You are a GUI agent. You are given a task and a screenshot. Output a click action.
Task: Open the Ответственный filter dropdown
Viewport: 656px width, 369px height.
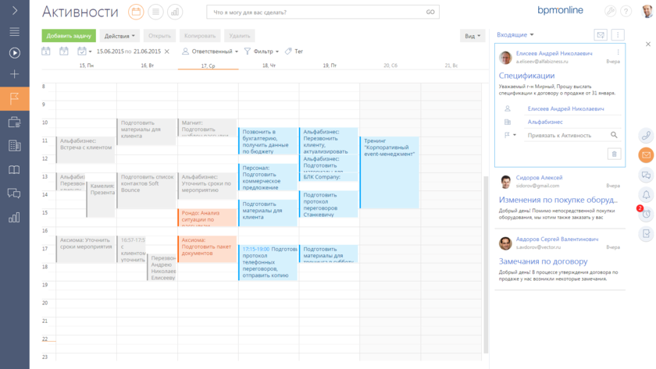(x=209, y=51)
